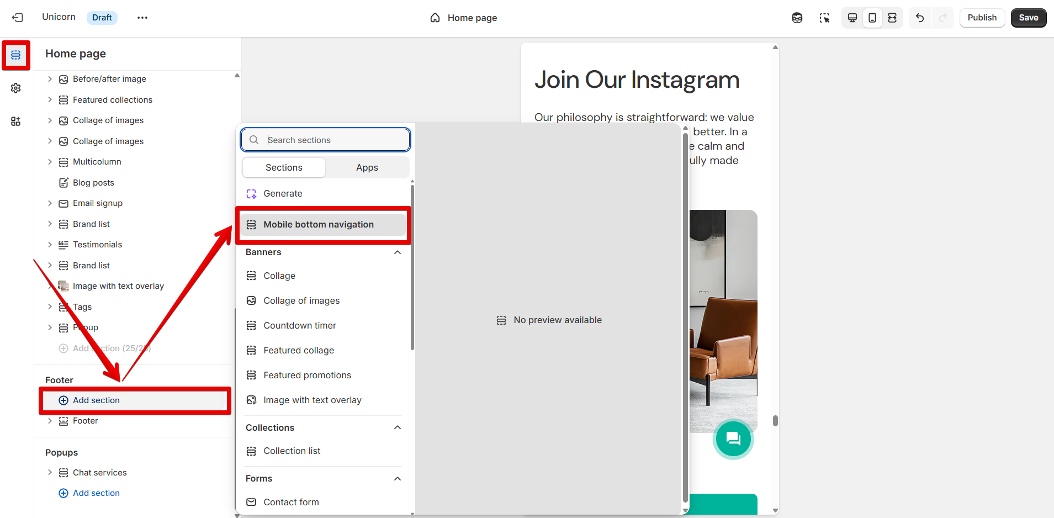Switch to the Apps tab
Viewport: 1054px width, 518px height.
point(367,168)
